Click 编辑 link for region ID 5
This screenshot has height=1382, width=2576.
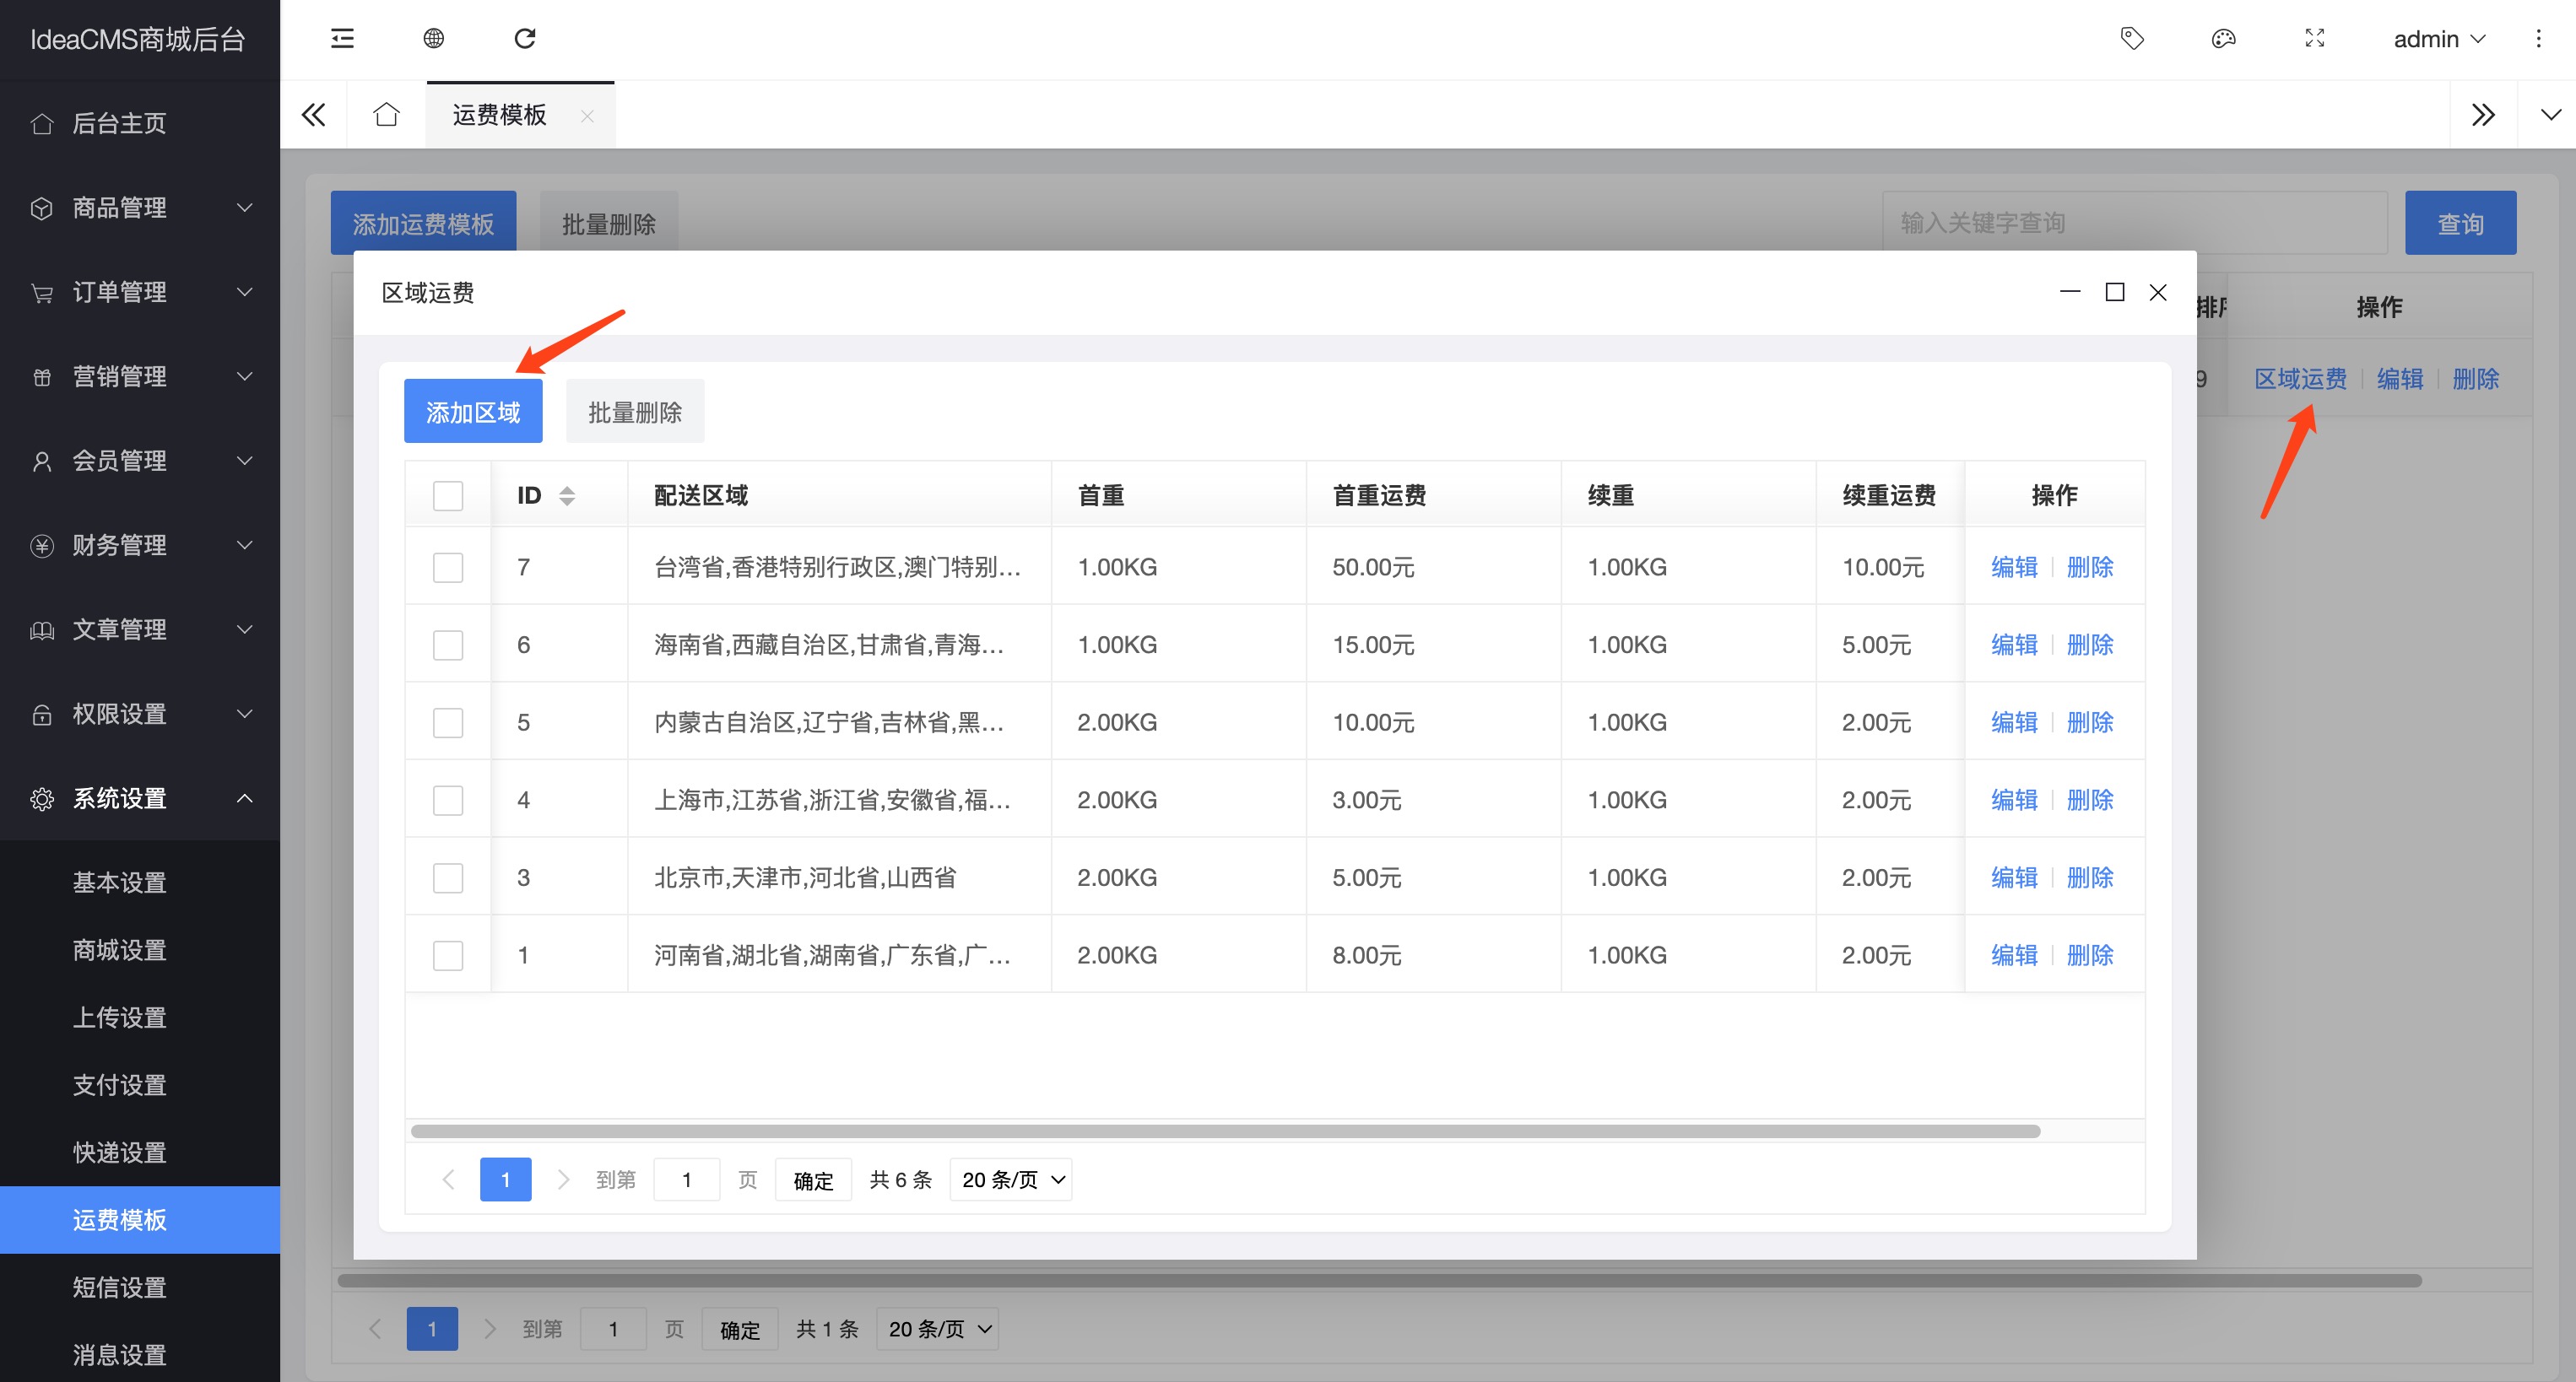tap(2014, 722)
